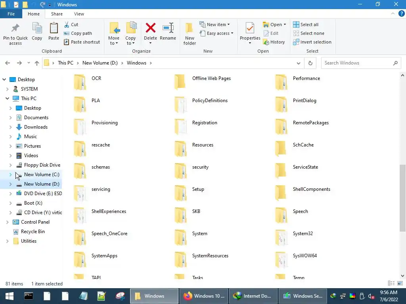Go forward in navigation history

pos(19,63)
